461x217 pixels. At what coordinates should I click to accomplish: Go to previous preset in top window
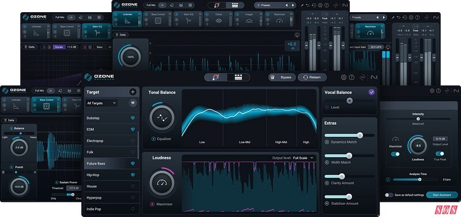pos(286,5)
